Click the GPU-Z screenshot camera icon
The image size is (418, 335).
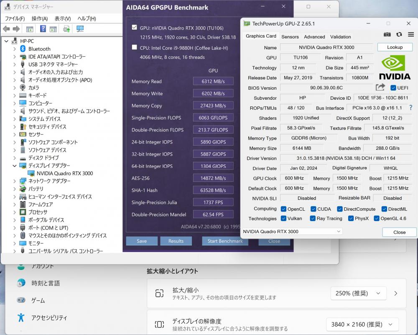387,34
